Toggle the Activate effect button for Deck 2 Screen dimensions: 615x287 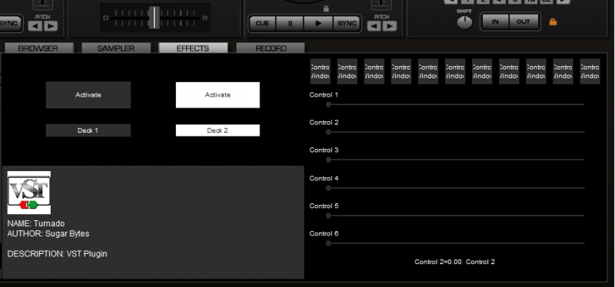(218, 94)
